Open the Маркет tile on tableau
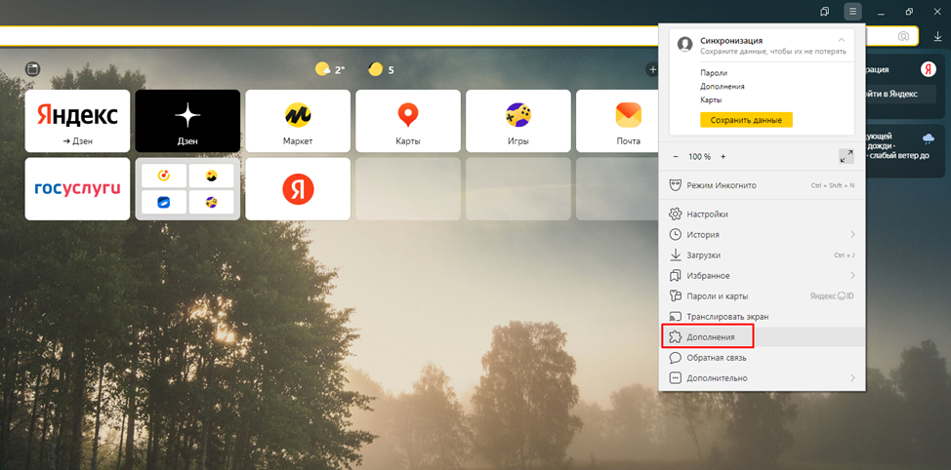The image size is (951, 470). (298, 121)
